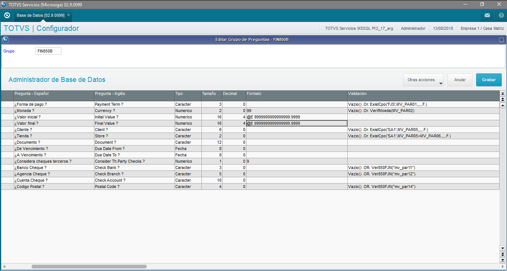Page down grid with double down arrow
This screenshot has height=271, width=507.
(x=503, y=254)
